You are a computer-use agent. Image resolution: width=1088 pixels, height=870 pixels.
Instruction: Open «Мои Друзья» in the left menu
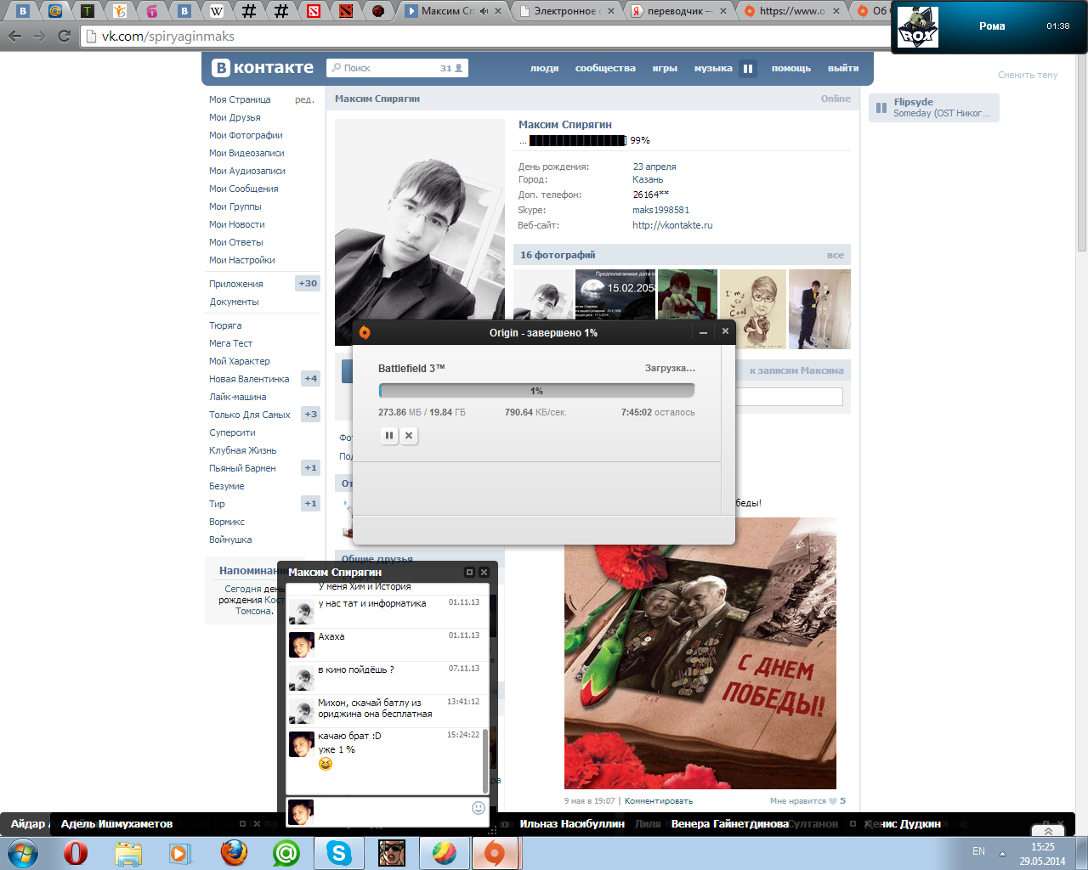point(235,117)
